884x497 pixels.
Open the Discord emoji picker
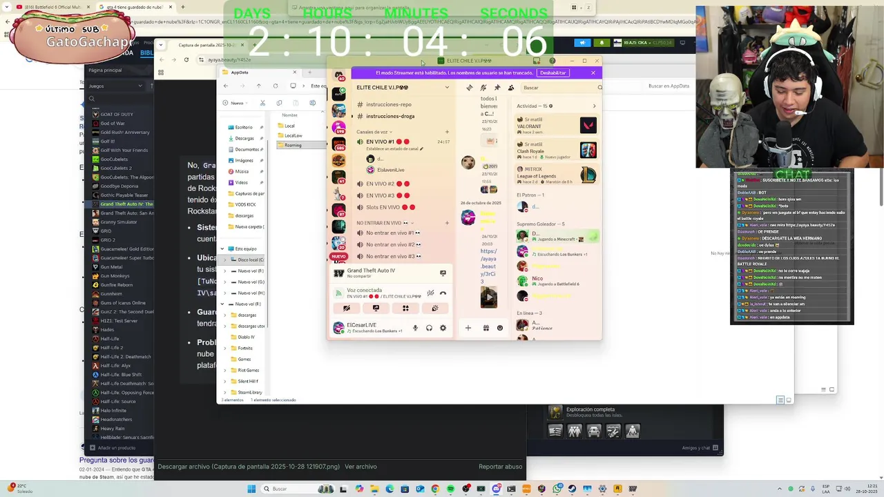point(500,328)
